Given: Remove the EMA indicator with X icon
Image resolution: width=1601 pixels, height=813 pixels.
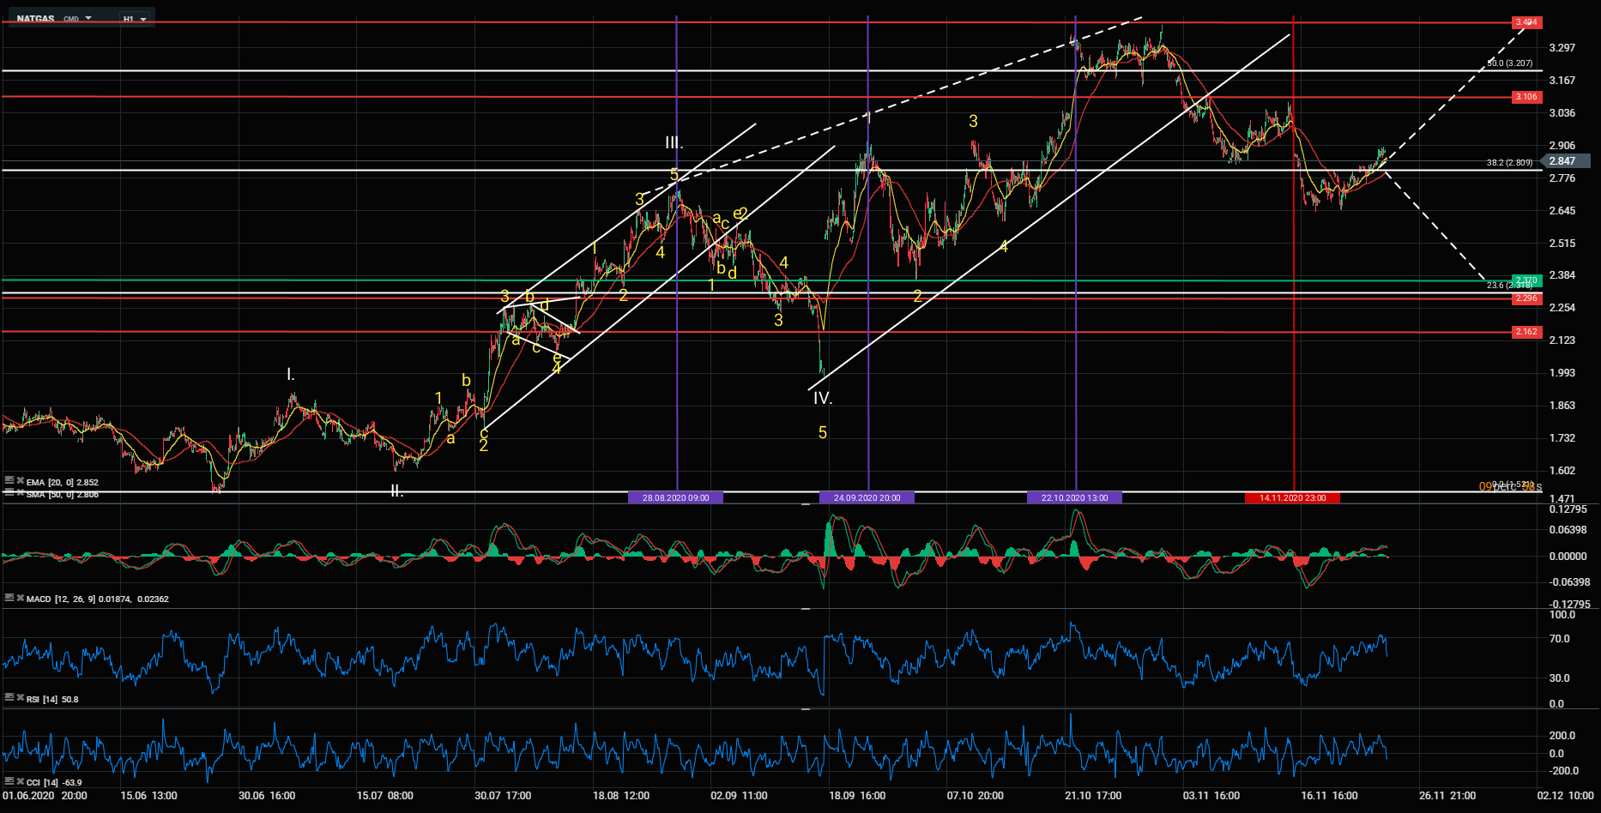Looking at the screenshot, I should click(19, 481).
